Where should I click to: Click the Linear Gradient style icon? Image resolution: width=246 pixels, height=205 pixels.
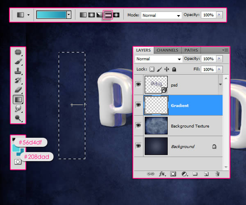[83, 15]
